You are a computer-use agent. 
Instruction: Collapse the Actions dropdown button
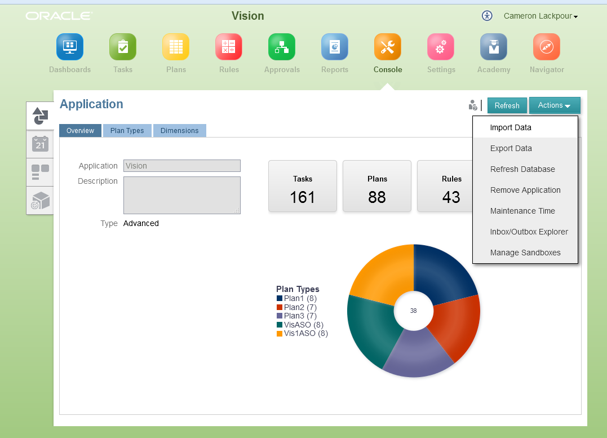[x=555, y=105]
